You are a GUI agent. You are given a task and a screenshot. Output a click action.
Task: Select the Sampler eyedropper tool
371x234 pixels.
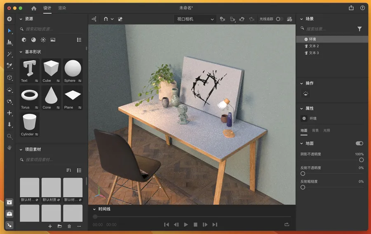pos(9,66)
